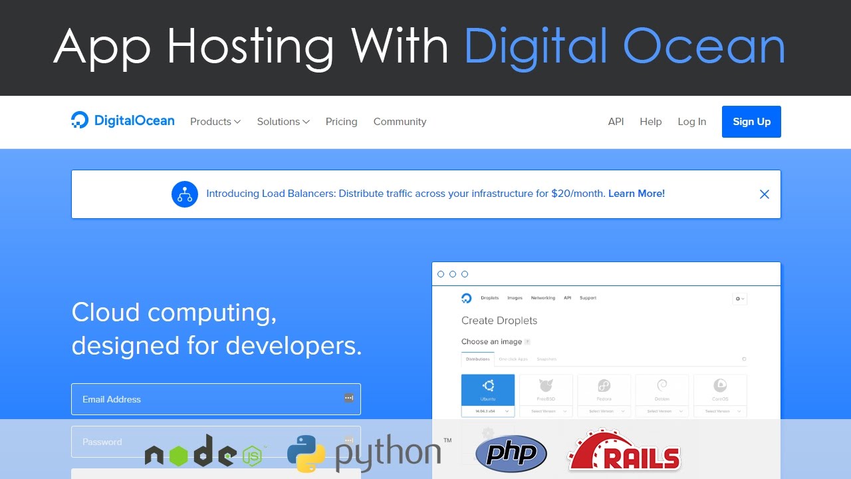Go to the Pricing page
Viewport: 851px width, 479px height.
tap(341, 122)
